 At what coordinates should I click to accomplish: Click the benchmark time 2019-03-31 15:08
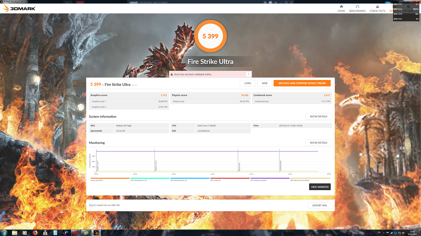[290, 126]
